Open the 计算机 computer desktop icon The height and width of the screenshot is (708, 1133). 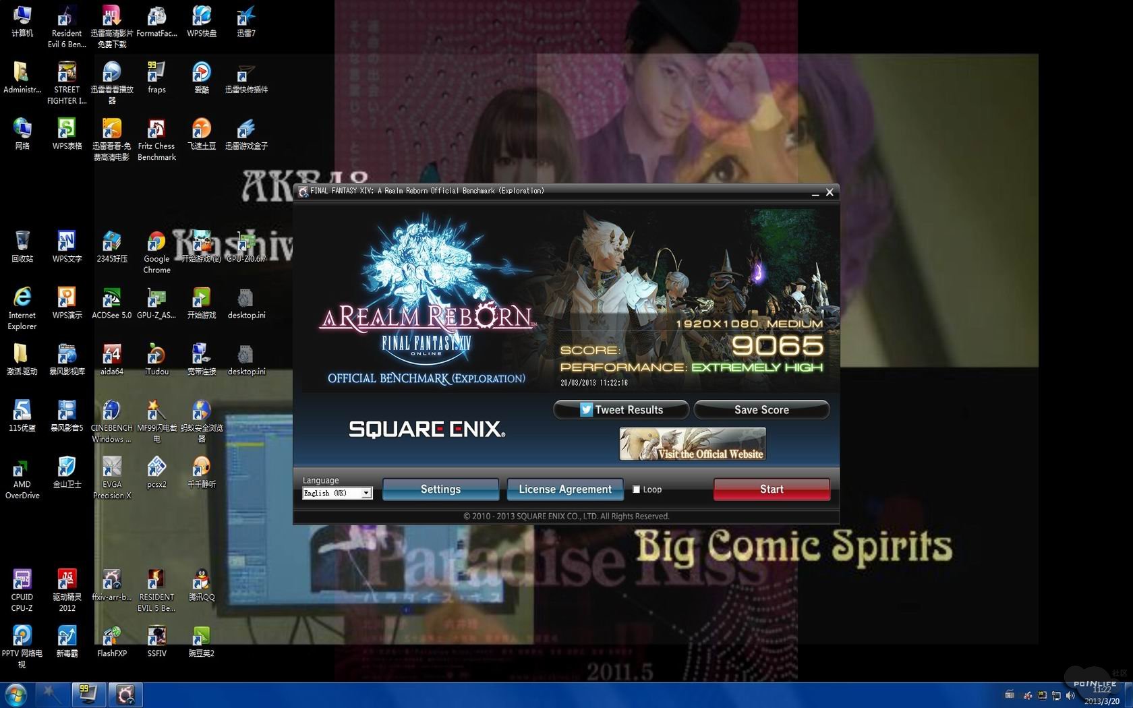[22, 20]
